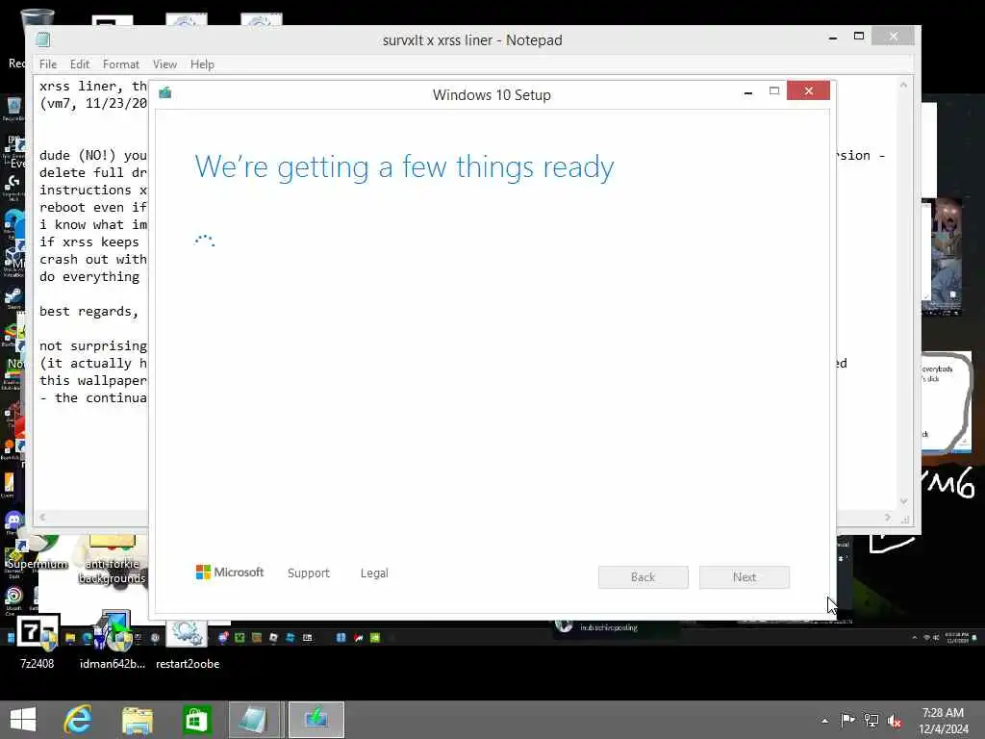The height and width of the screenshot is (739, 985).
Task: Maximize the Notepad window
Action: pyautogui.click(x=859, y=37)
